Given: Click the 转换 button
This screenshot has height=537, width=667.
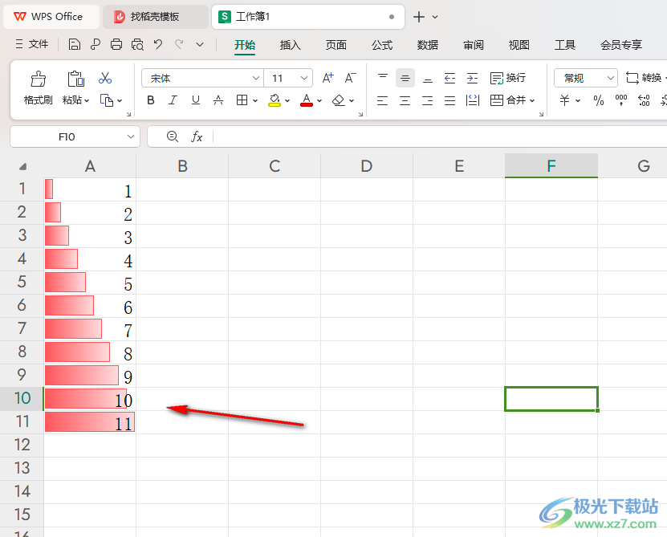Looking at the screenshot, I should tap(644, 78).
